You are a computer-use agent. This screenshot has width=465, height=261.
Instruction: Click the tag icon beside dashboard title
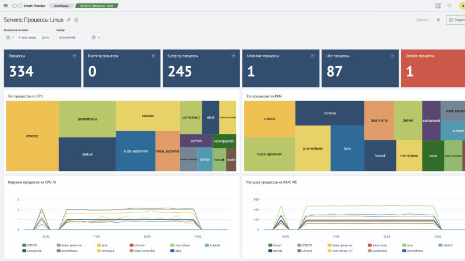click(69, 20)
